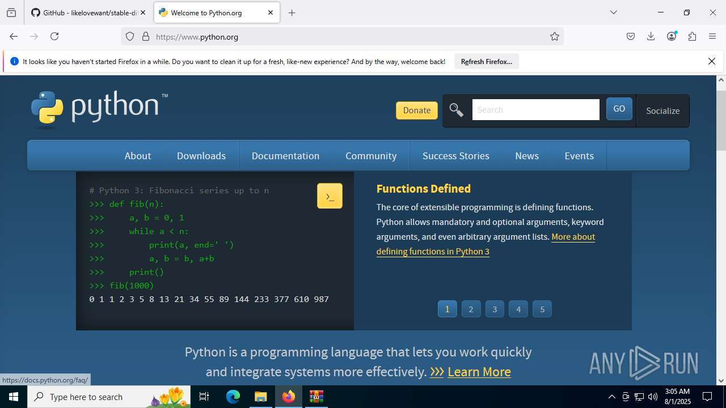Dismiss the Firefox refresh notification bar
Screen dimensions: 726x408
pyautogui.click(x=712, y=61)
